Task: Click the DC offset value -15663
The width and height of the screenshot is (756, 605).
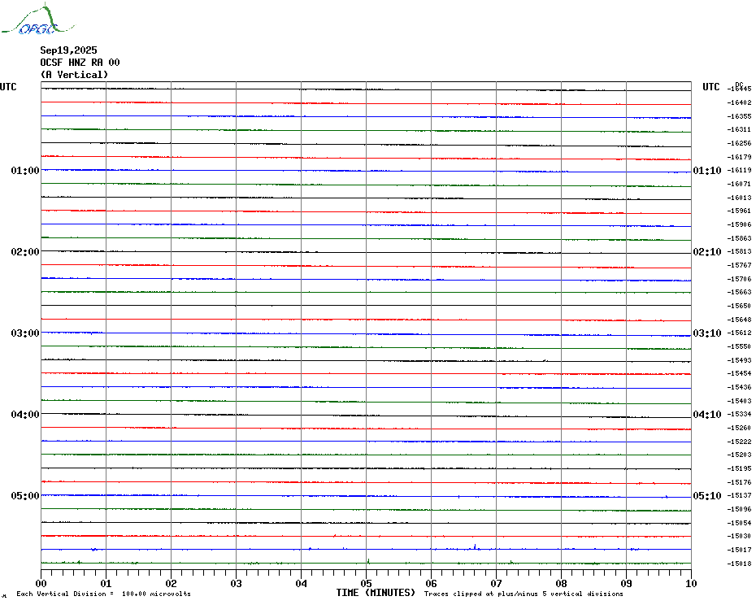Action: point(739,293)
